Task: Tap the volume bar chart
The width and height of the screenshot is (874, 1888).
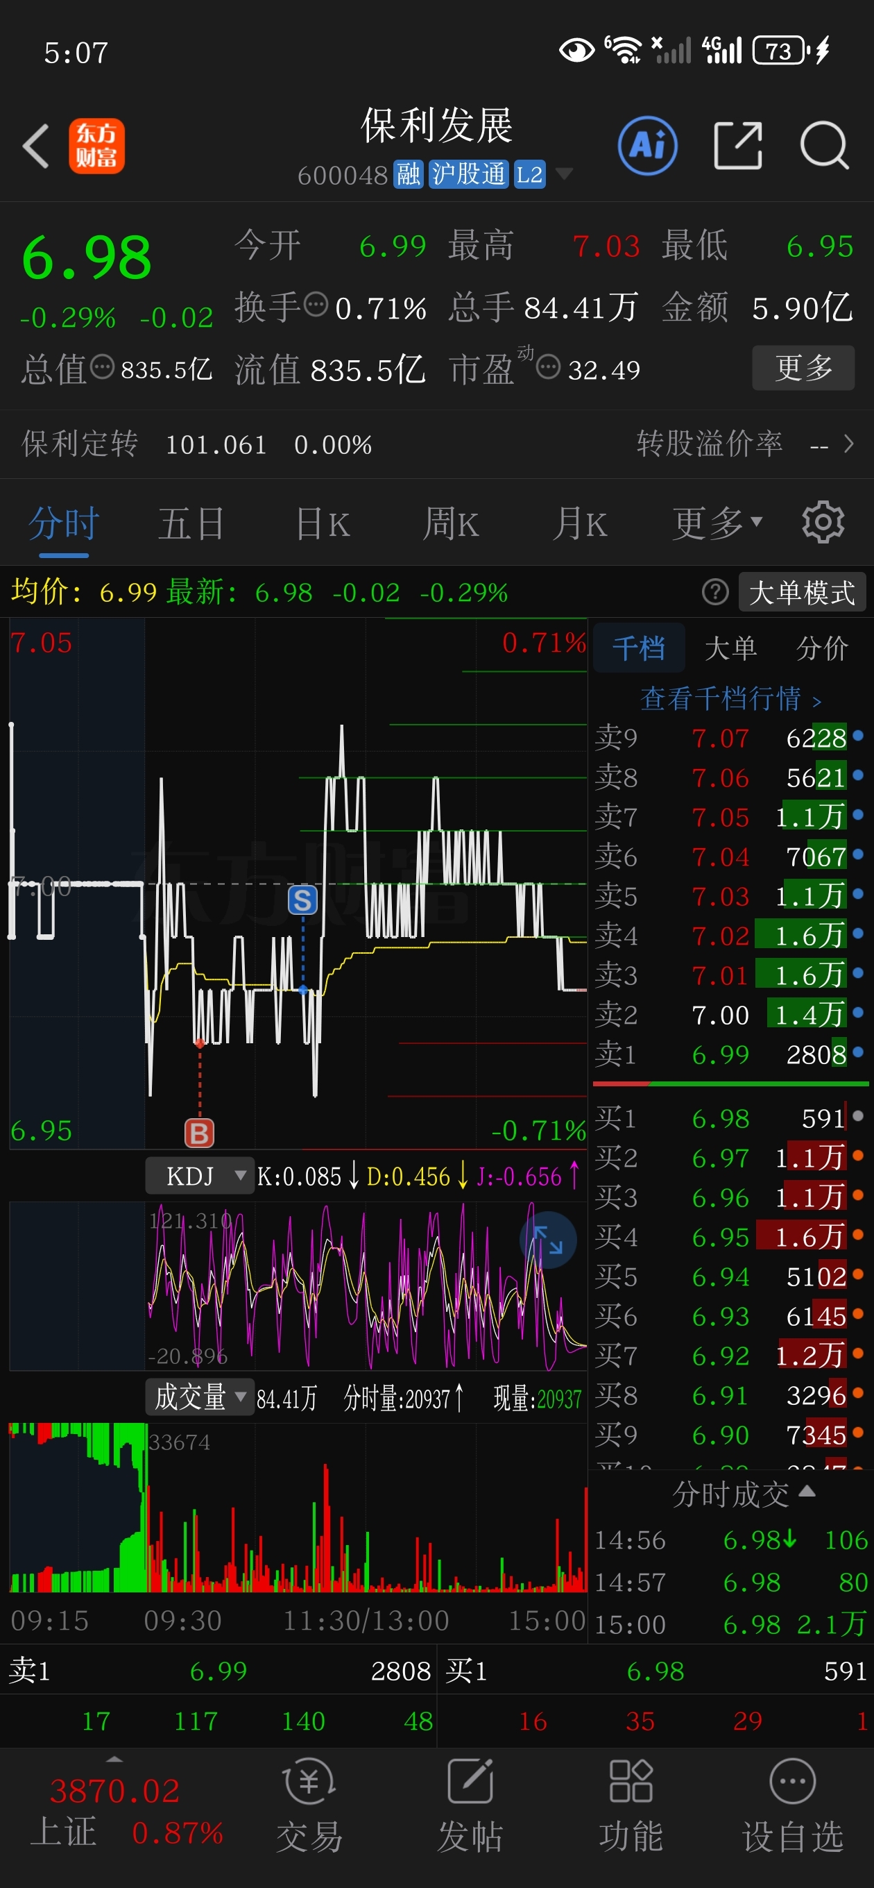Action: pyautogui.click(x=298, y=1507)
